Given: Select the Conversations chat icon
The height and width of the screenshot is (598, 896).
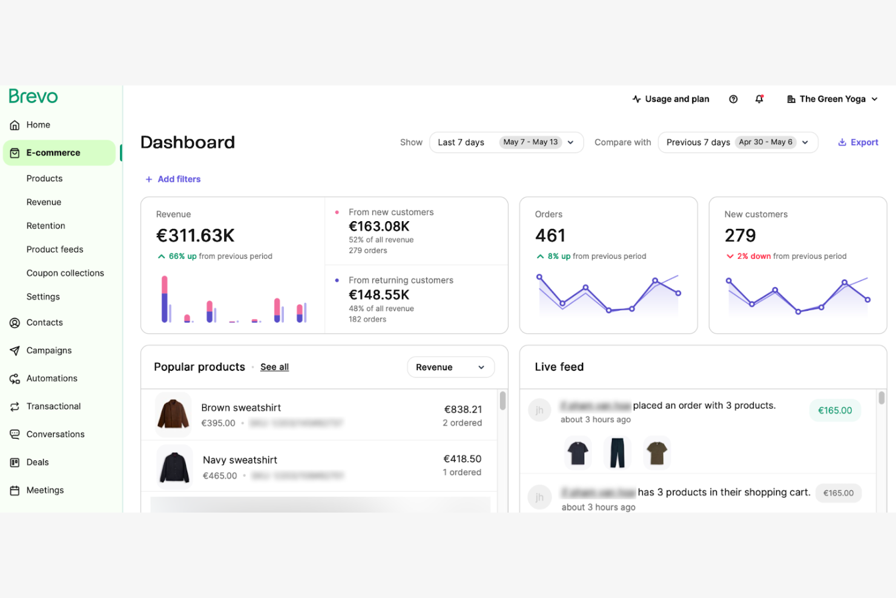Looking at the screenshot, I should point(15,434).
